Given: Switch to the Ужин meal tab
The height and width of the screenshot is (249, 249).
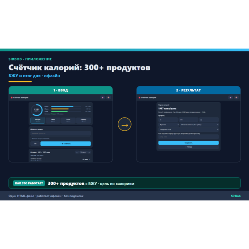Looking at the screenshot, I should 68,120.
